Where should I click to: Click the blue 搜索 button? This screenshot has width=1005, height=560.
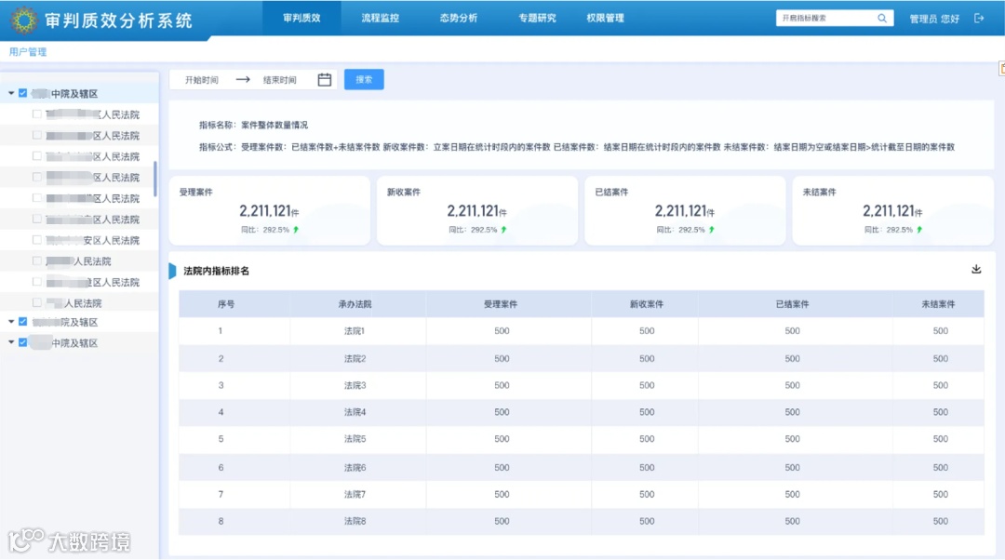(364, 79)
